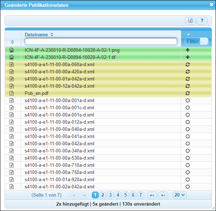Export the list via the Excel icon
This screenshot has height=211, width=216.
point(190,20)
